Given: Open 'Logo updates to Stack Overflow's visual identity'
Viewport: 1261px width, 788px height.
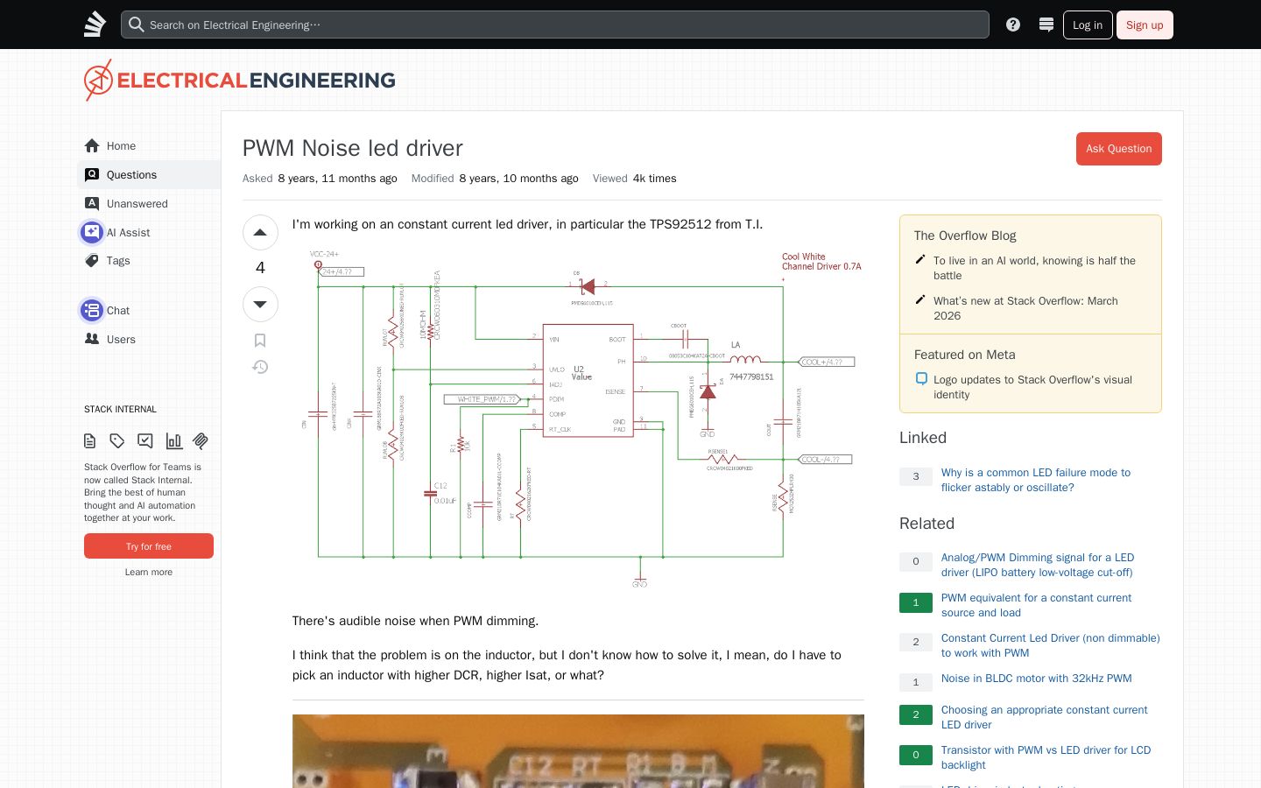Looking at the screenshot, I should (1032, 387).
